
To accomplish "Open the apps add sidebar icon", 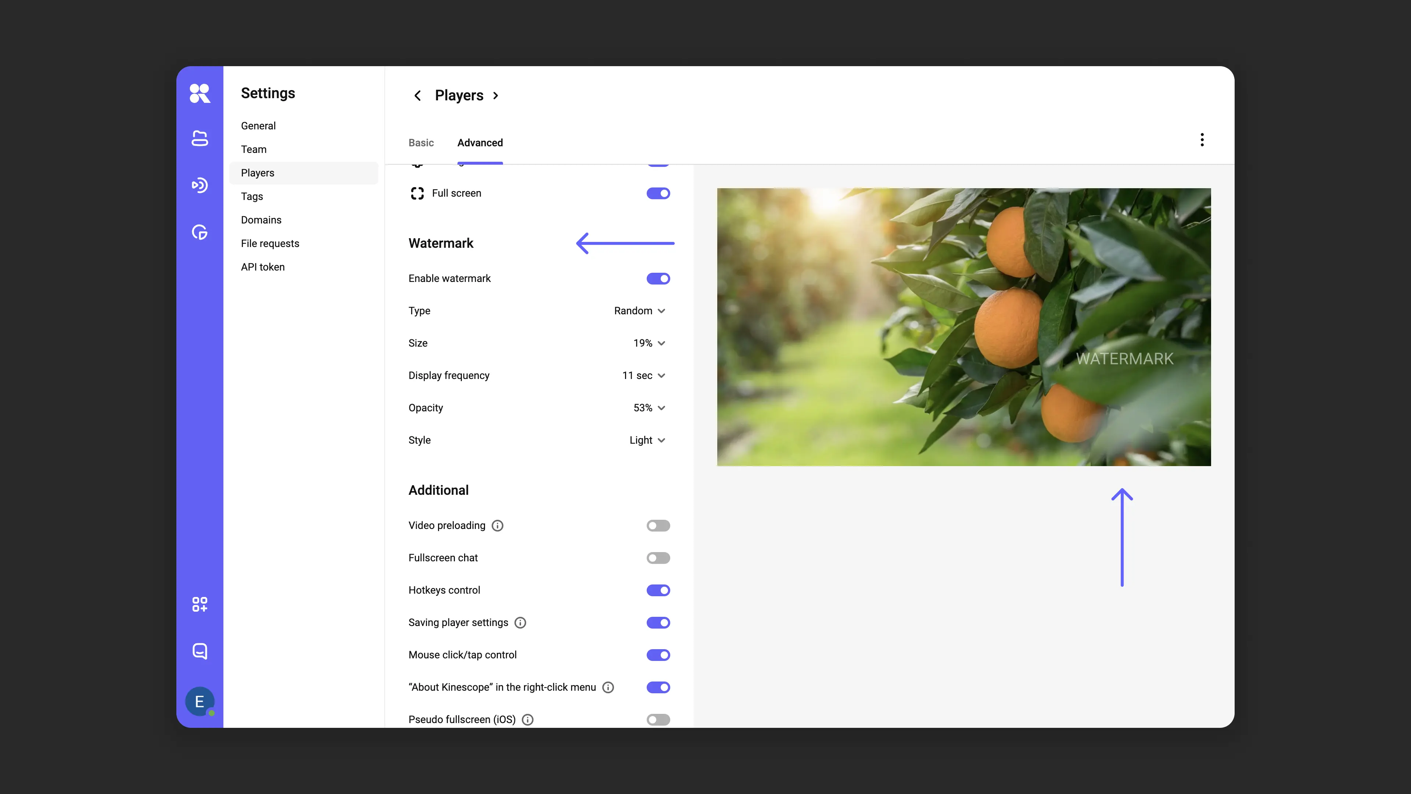I will pyautogui.click(x=200, y=604).
